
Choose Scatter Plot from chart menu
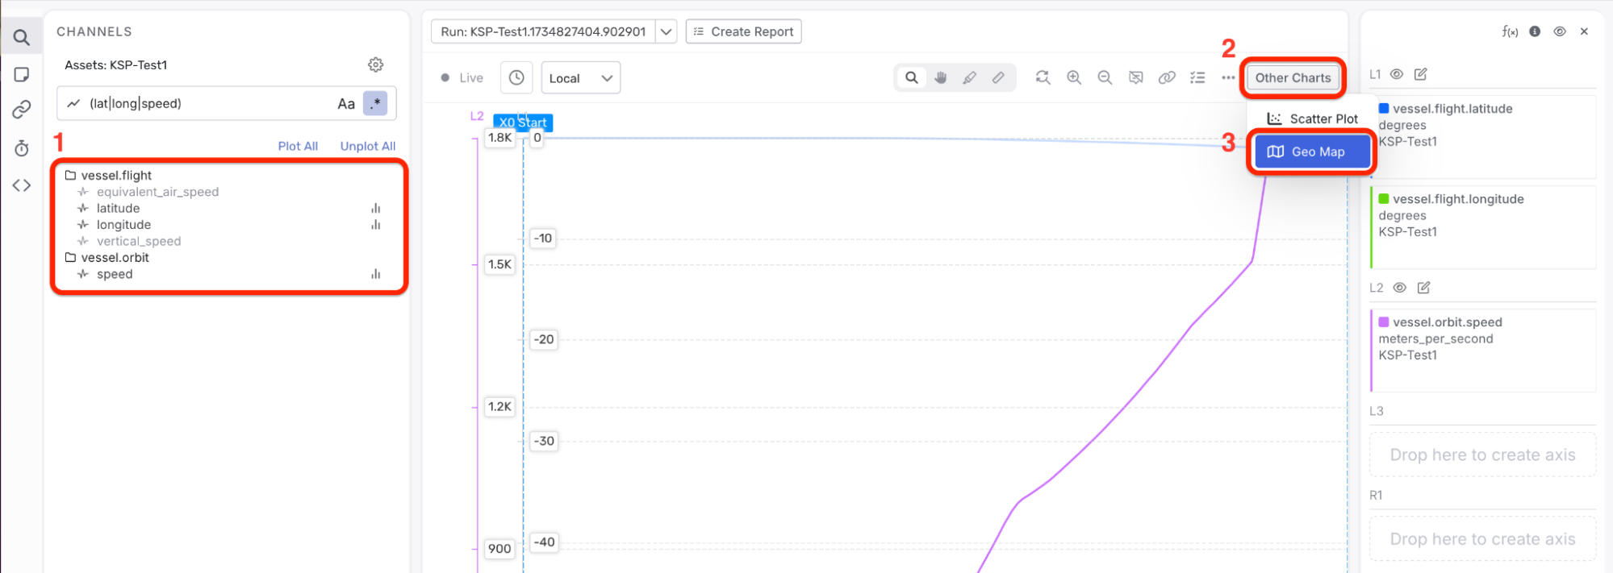tap(1312, 118)
